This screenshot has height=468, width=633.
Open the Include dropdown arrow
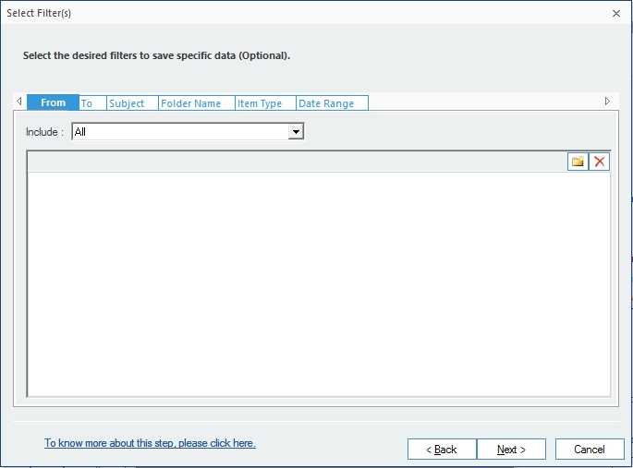click(x=296, y=132)
